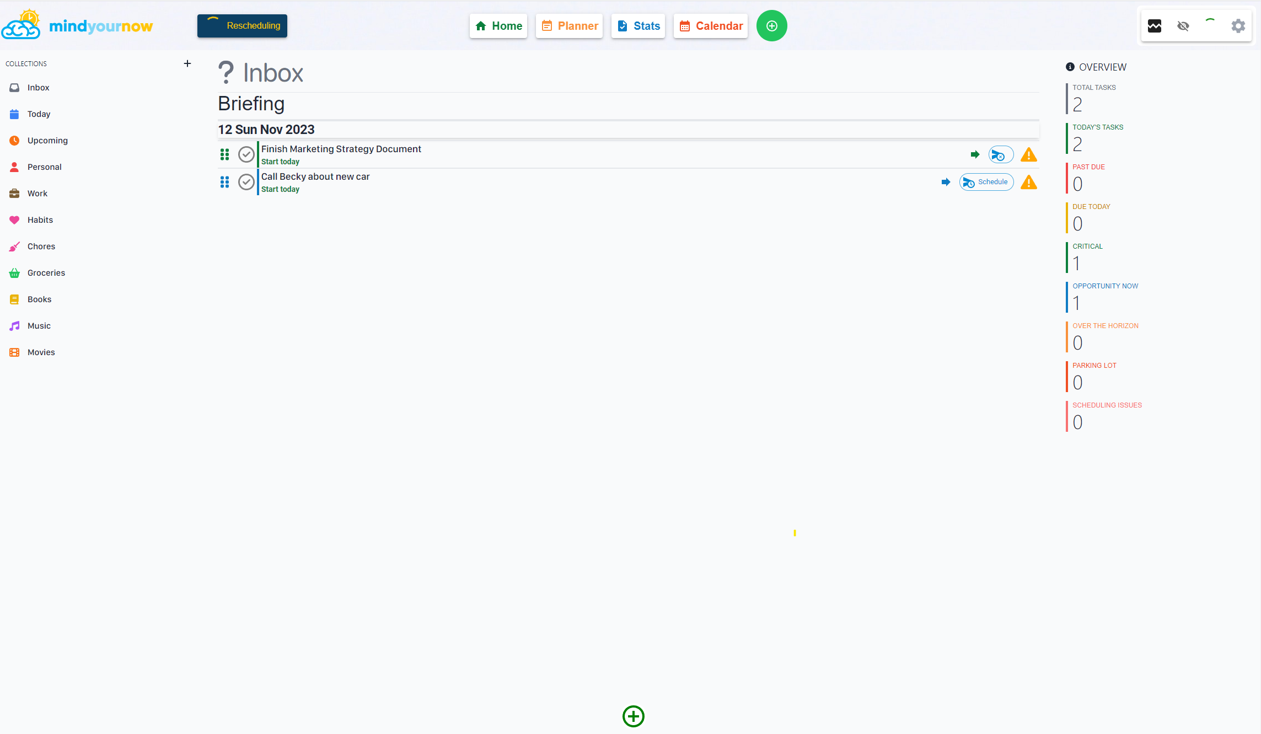This screenshot has height=734, width=1261.
Task: Add new collection with plus icon
Action: [x=187, y=63]
